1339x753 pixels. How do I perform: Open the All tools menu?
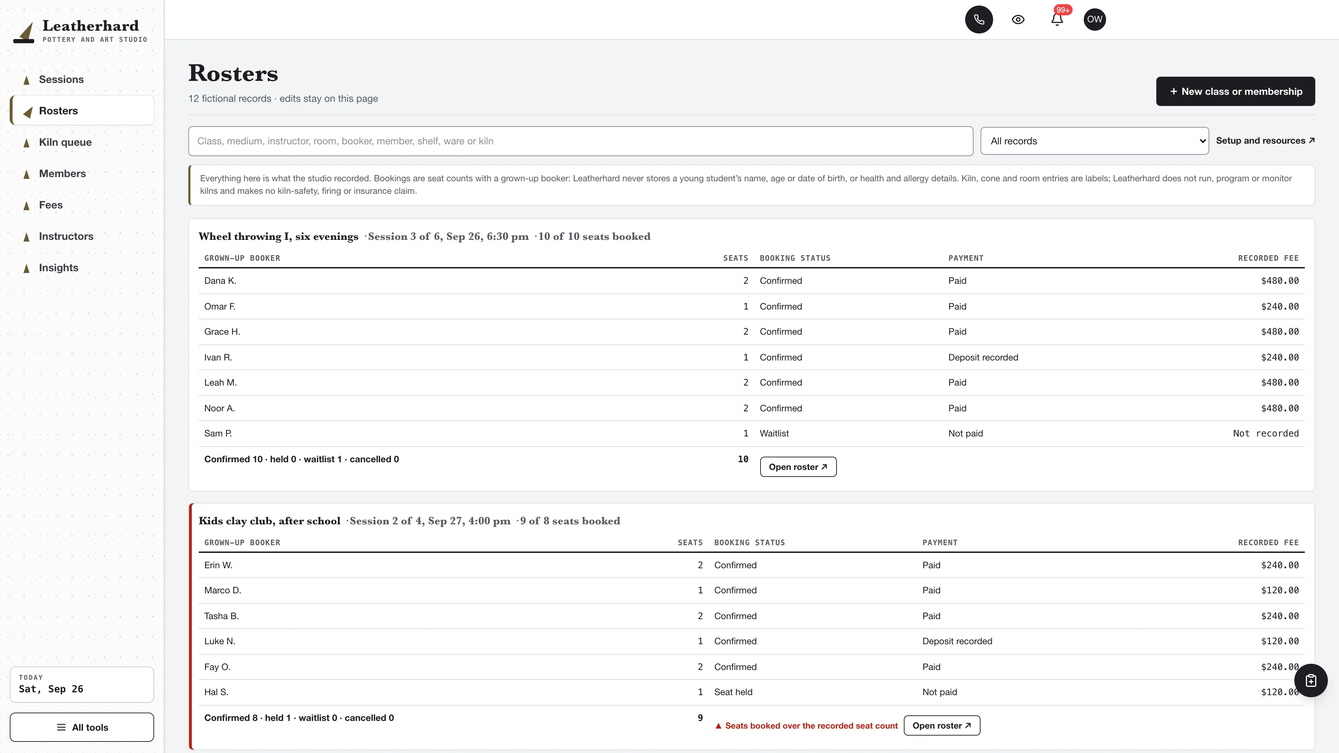click(x=82, y=727)
